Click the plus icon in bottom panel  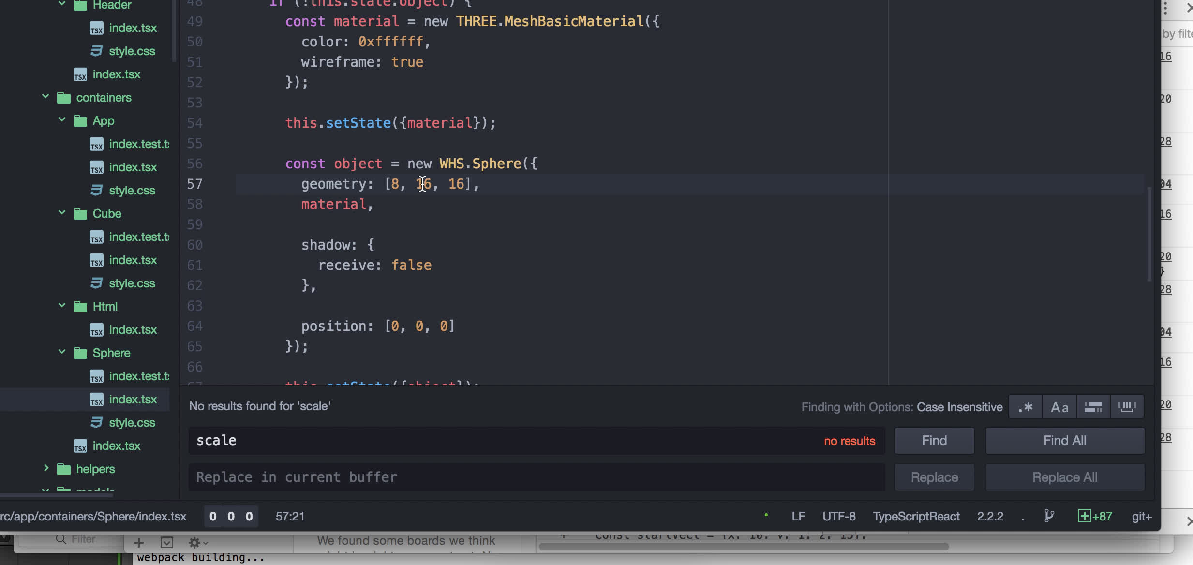coord(139,543)
